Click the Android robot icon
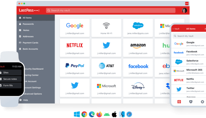 [x=107, y=114]
